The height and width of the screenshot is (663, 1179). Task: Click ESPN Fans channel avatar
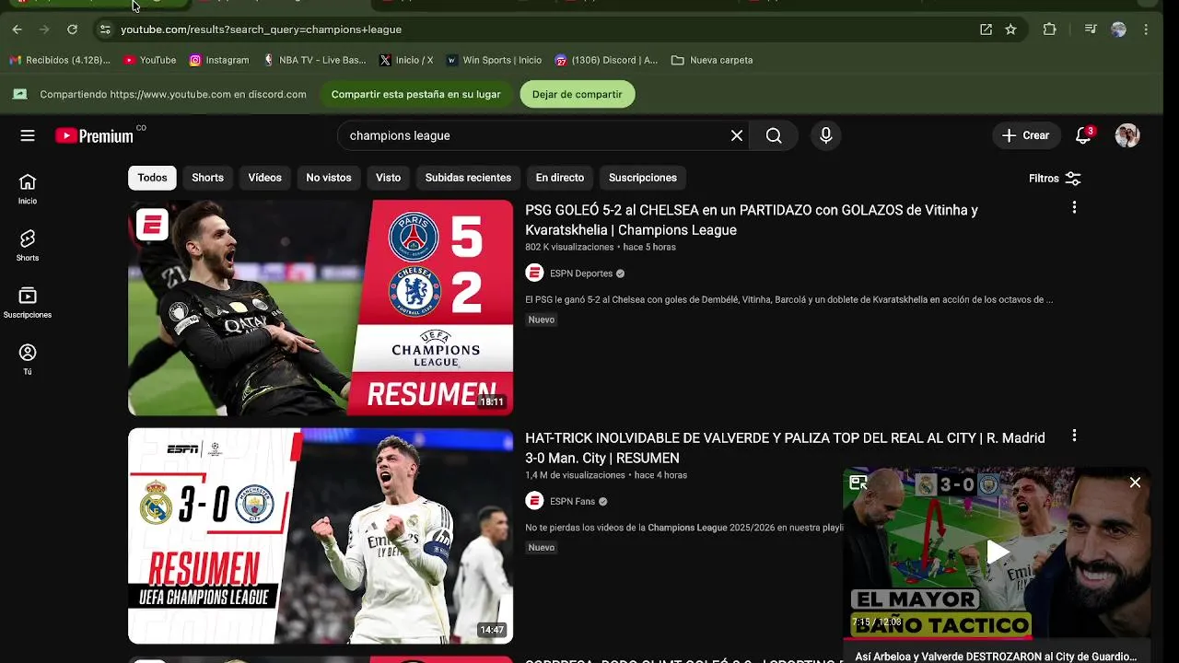534,501
